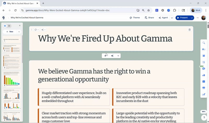Expand the Present options dropdown
This screenshot has width=209, height=123.
coord(192,18)
